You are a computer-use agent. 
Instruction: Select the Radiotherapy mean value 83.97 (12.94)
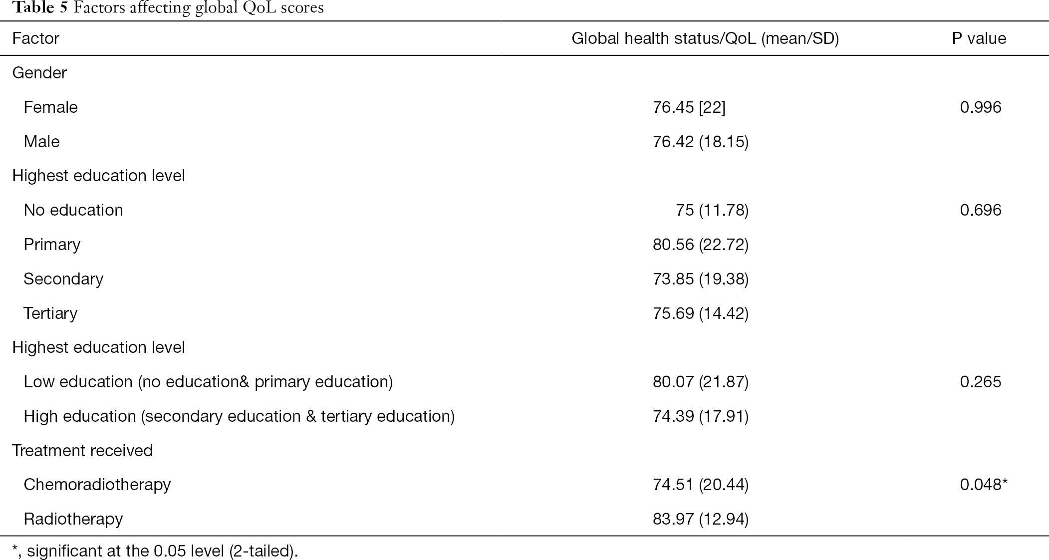click(x=701, y=520)
